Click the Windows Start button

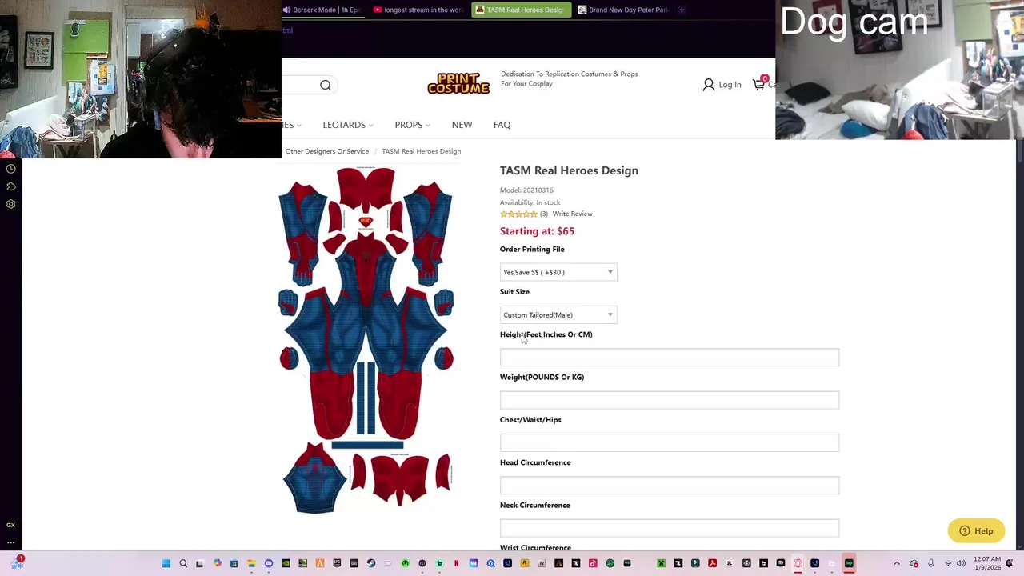[166, 563]
